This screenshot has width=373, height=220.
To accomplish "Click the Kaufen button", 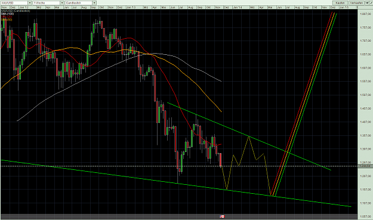I will (340, 3).
